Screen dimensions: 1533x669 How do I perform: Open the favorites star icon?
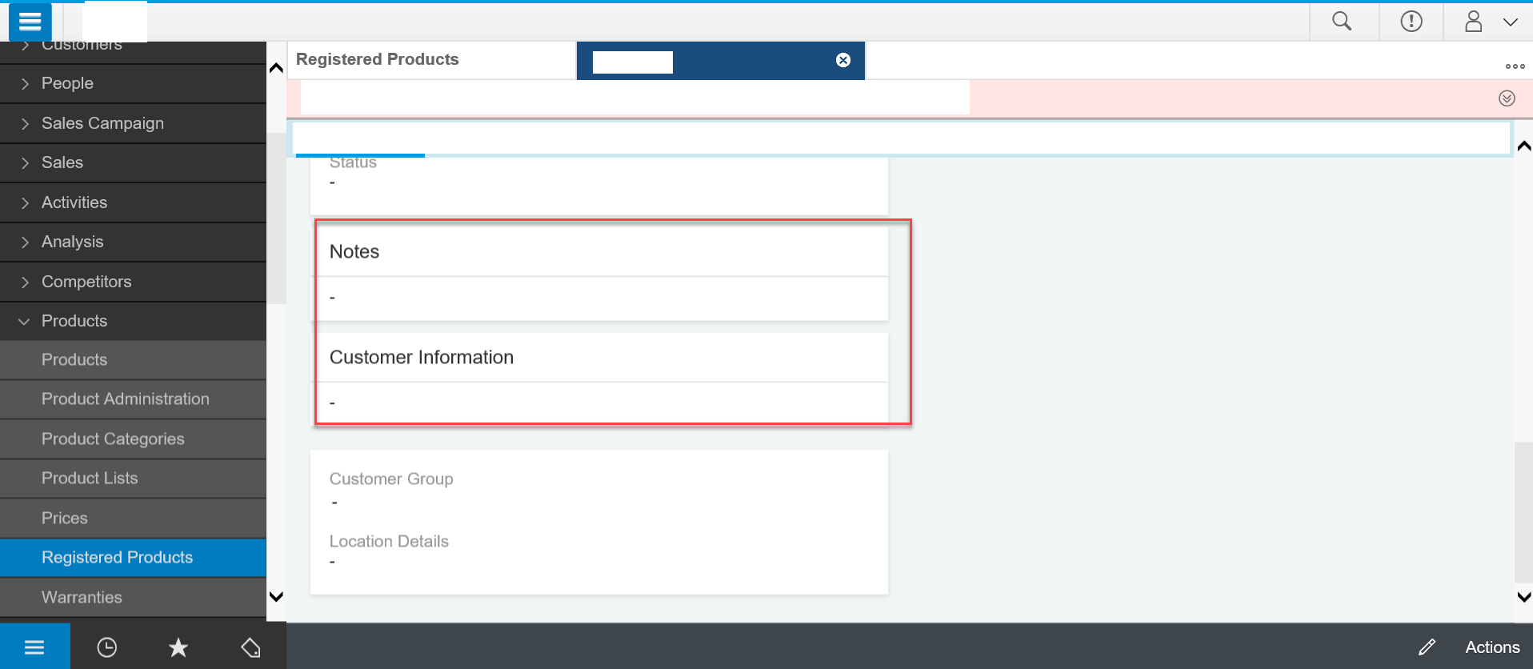pyautogui.click(x=178, y=647)
